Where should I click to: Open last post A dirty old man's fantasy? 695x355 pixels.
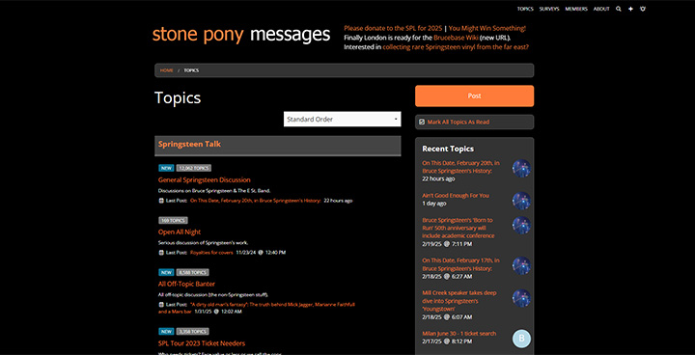point(272,305)
